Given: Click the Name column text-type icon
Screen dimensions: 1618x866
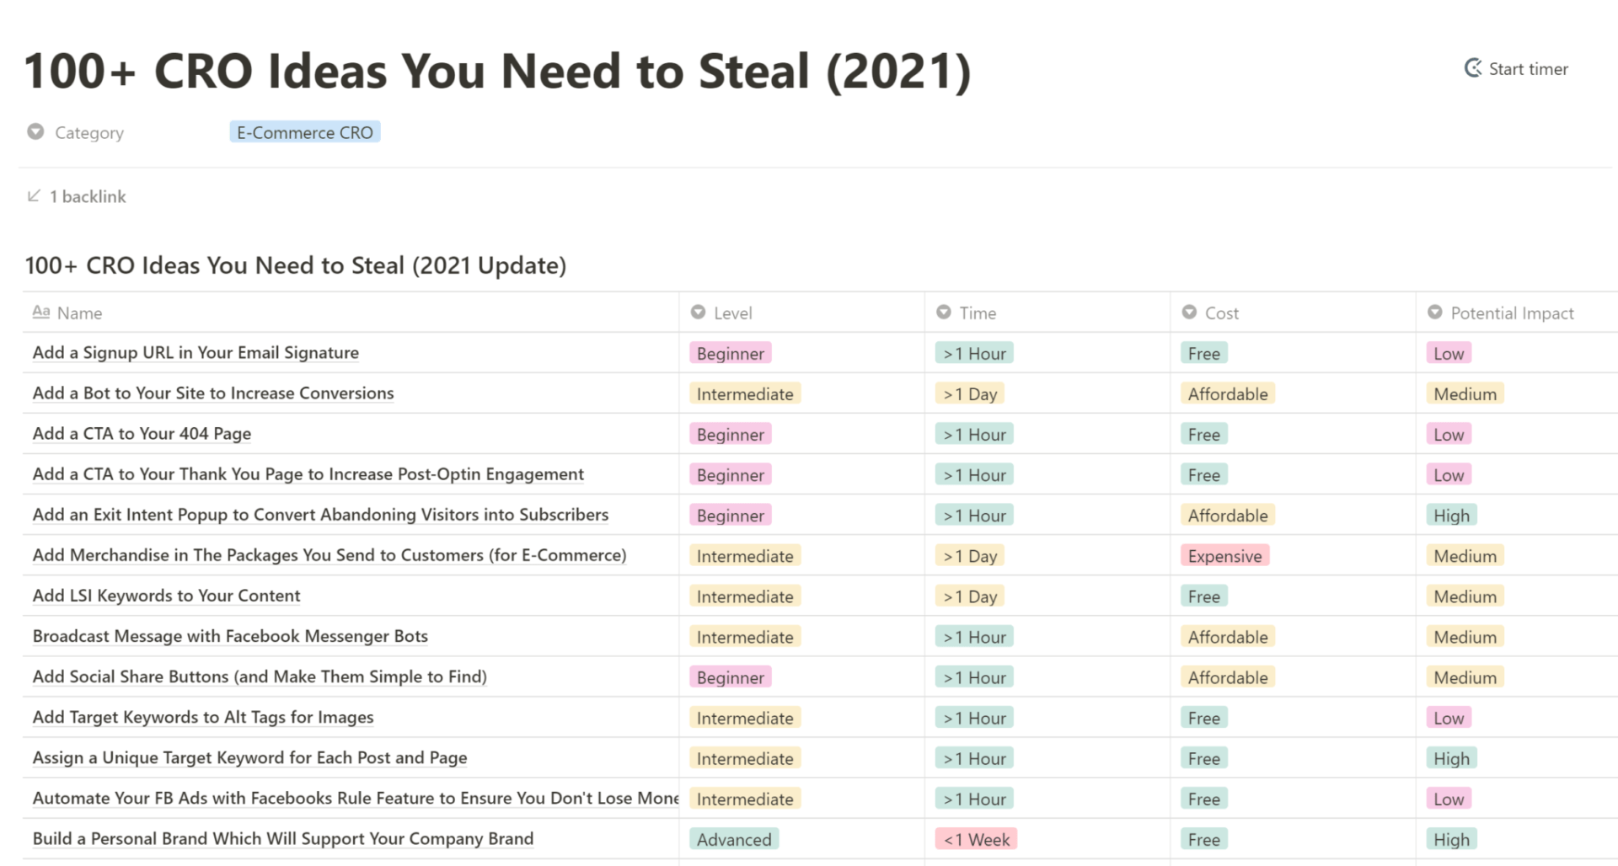Looking at the screenshot, I should pyautogui.click(x=40, y=312).
